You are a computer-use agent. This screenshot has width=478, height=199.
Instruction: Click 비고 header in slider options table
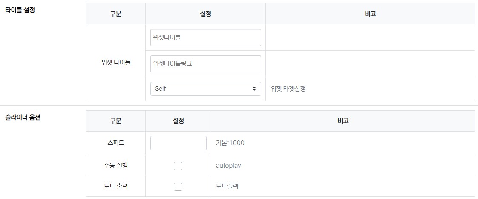(x=343, y=121)
